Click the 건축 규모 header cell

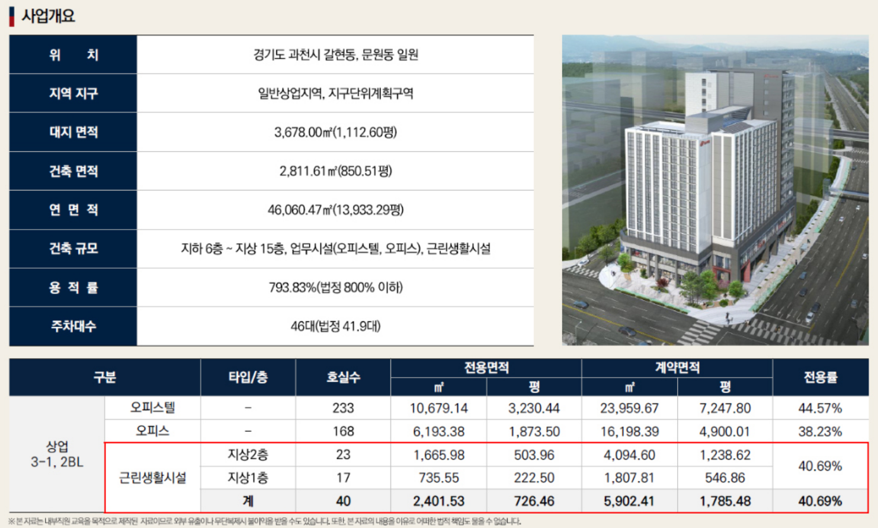pos(72,249)
